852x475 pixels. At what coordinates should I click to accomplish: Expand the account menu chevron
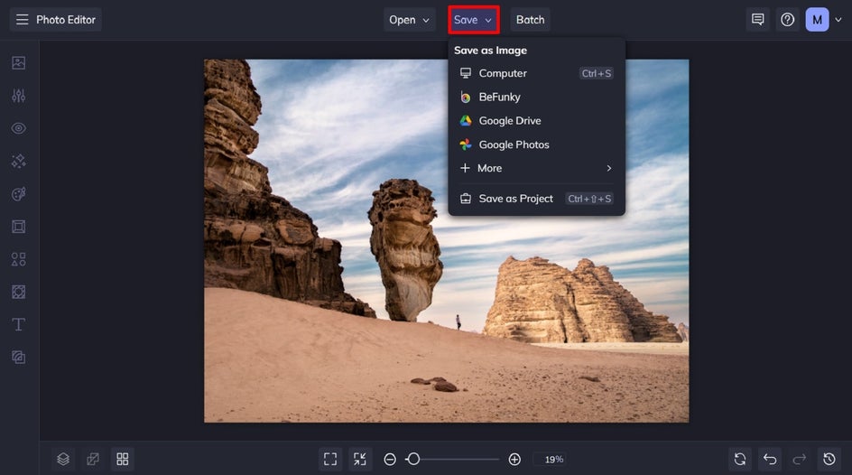[x=838, y=20]
